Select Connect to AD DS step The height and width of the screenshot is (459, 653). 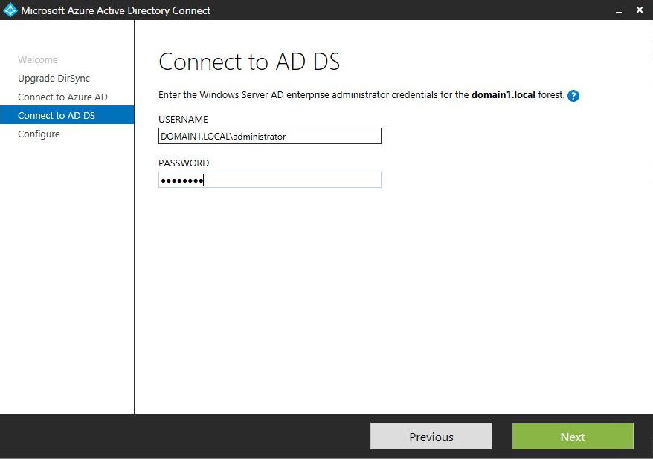pyautogui.click(x=67, y=115)
